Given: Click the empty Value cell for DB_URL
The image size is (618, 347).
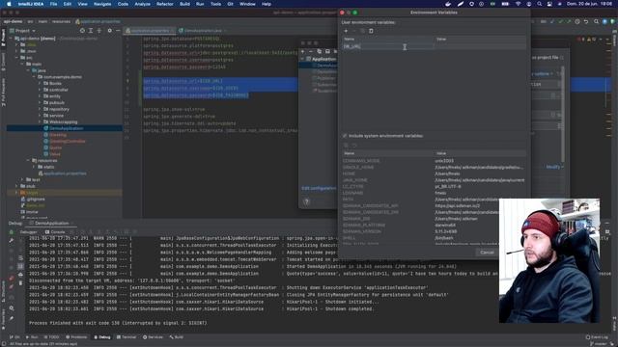Looking at the screenshot, I should pyautogui.click(x=480, y=46).
